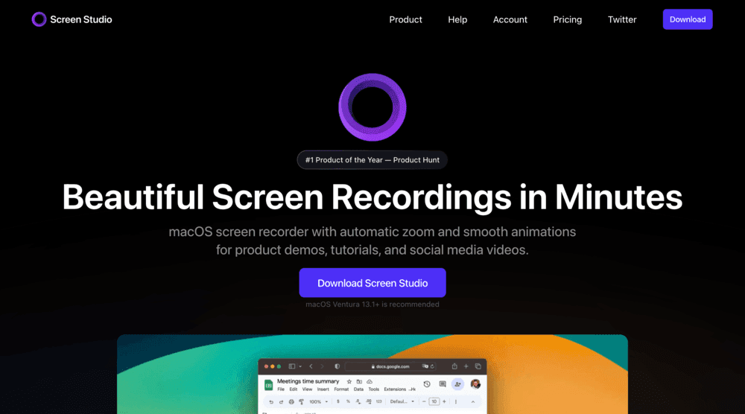Screen dimensions: 745x414
Task: Format as percent with % button
Action: 348,401
